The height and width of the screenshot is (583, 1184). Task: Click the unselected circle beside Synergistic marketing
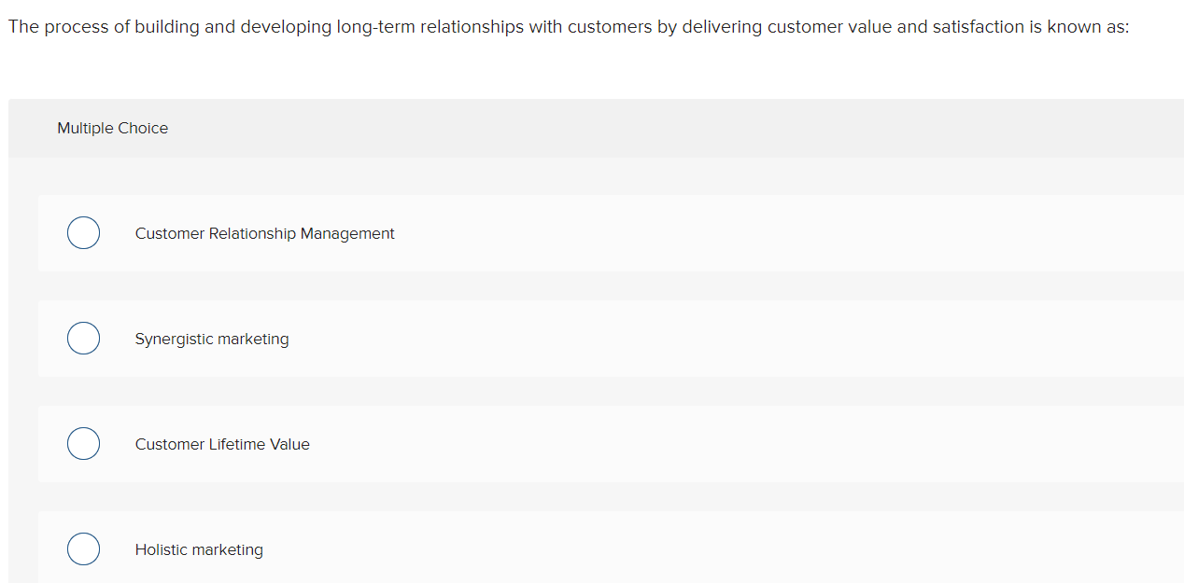point(83,338)
